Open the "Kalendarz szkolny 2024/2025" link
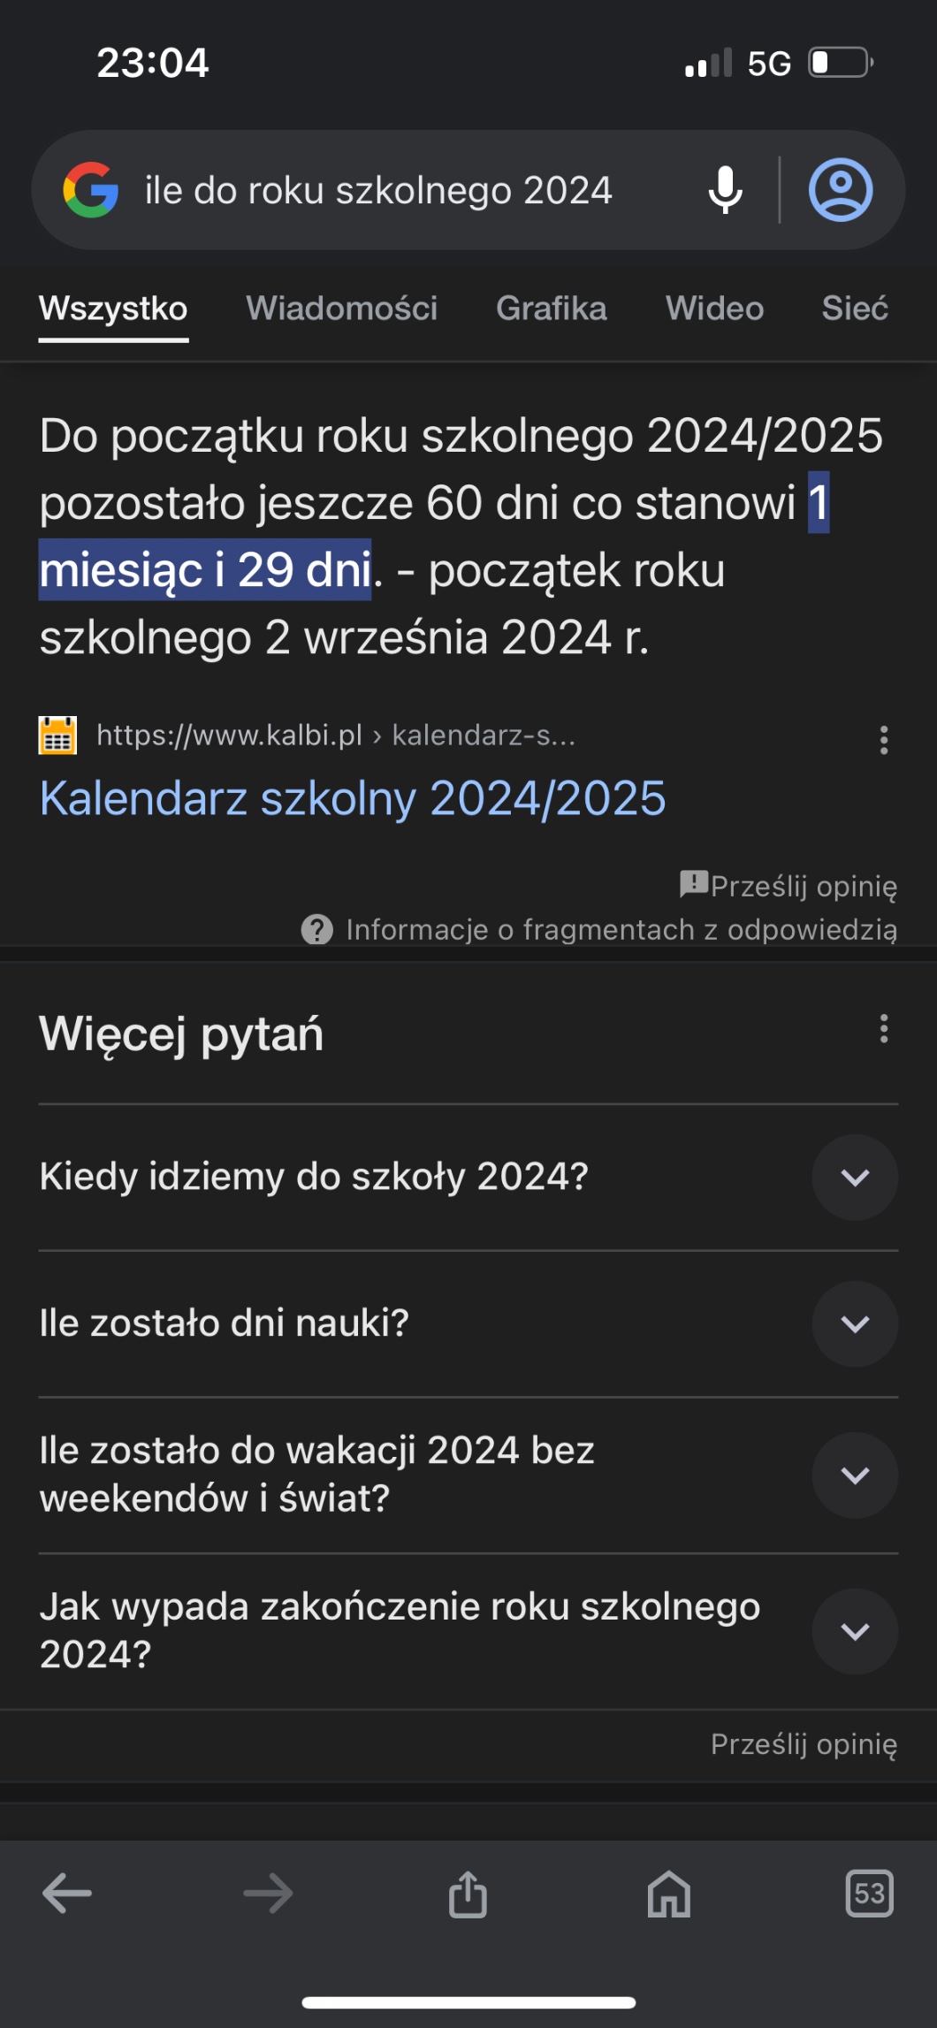937x2028 pixels. tap(353, 798)
